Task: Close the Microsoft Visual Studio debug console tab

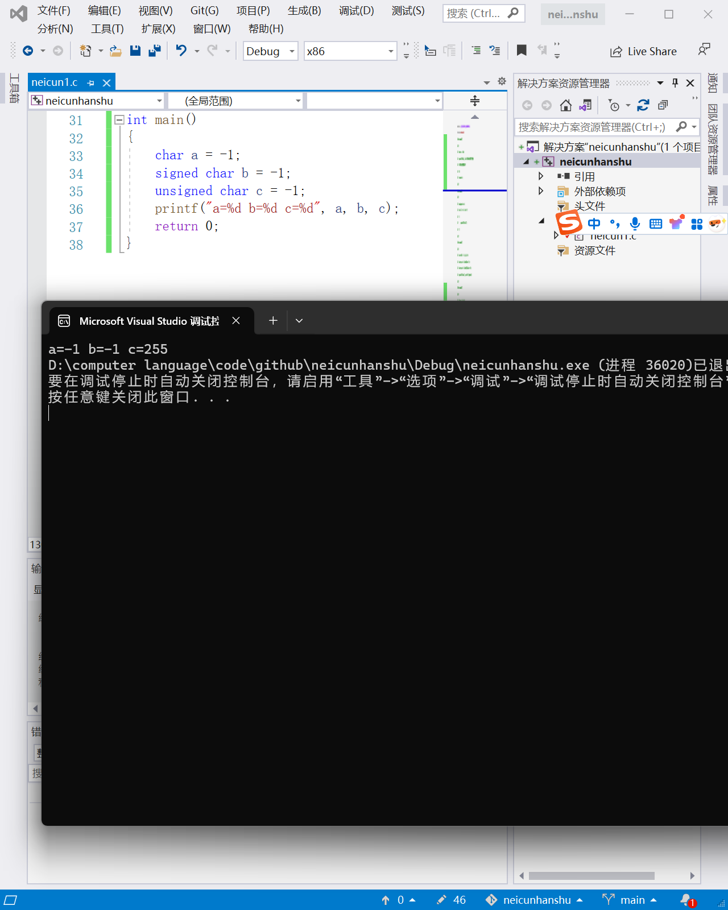Action: coord(236,321)
